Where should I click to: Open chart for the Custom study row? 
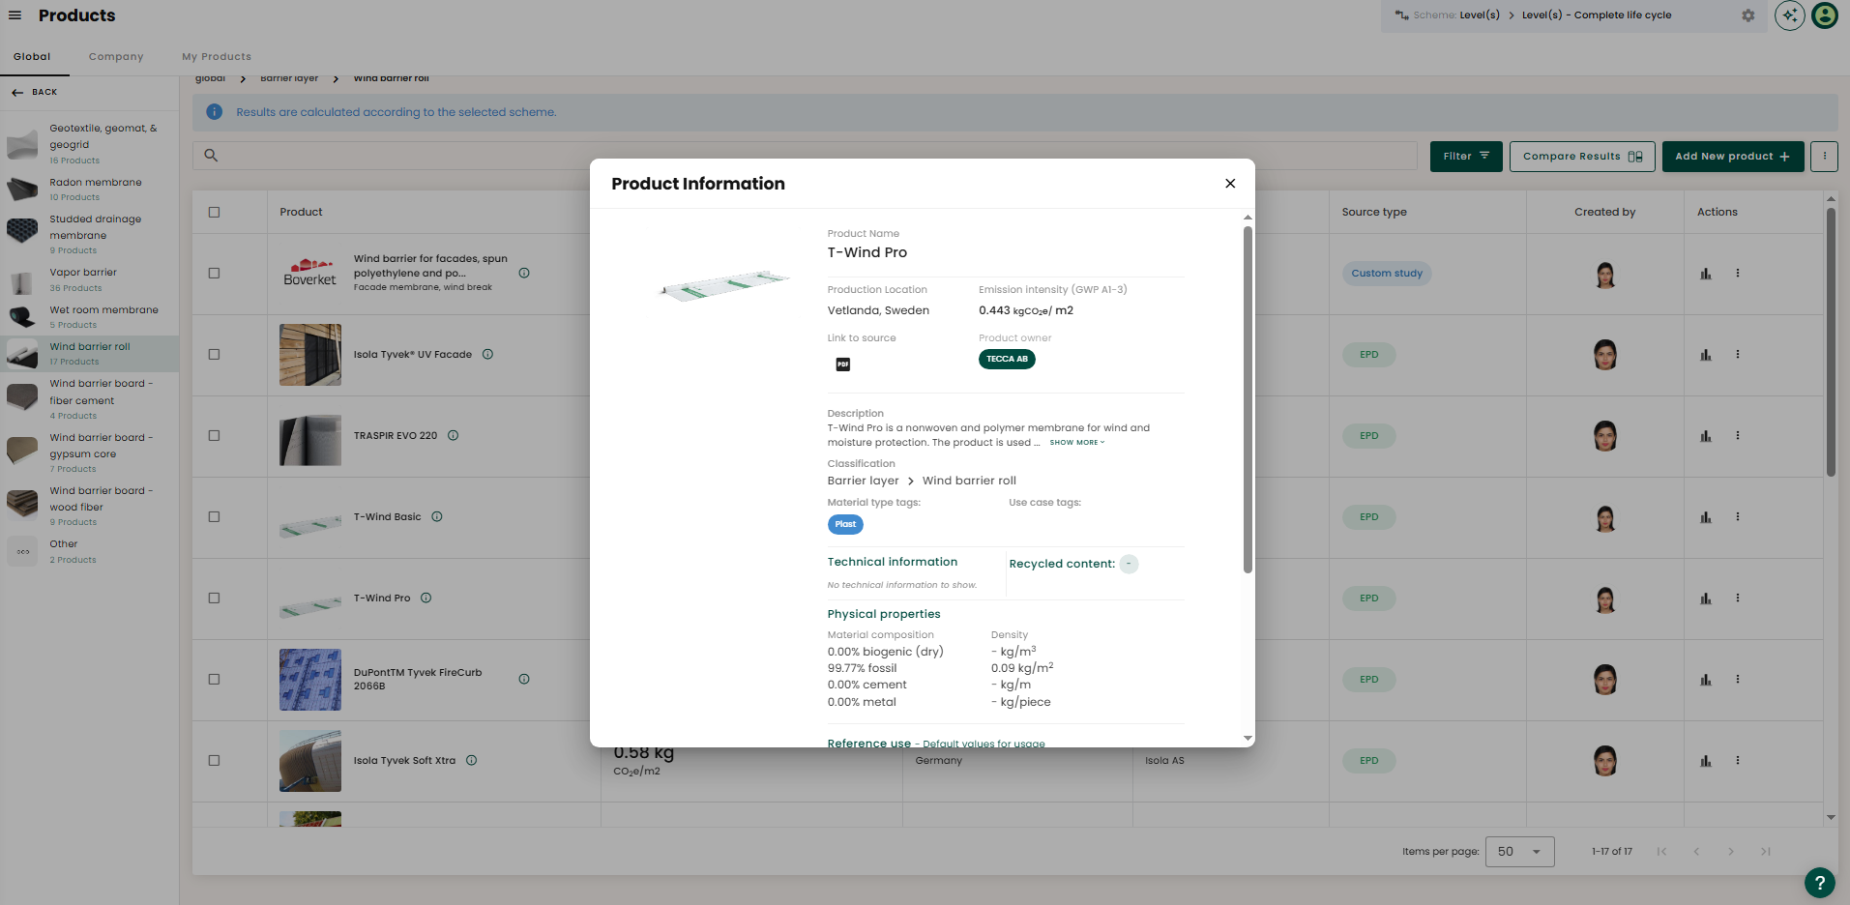pyautogui.click(x=1706, y=274)
